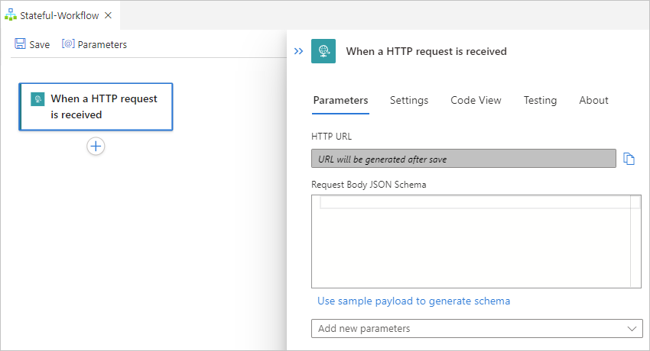This screenshot has width=650, height=351.
Task: Select the About tab
Action: pyautogui.click(x=593, y=100)
